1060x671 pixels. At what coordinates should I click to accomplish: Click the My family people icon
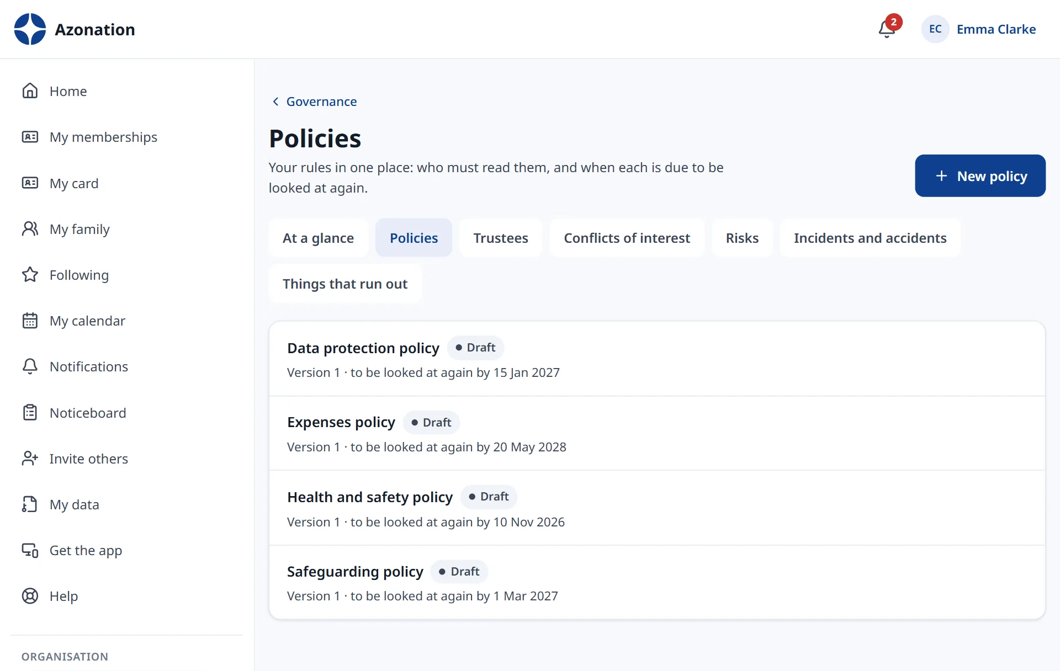point(30,229)
